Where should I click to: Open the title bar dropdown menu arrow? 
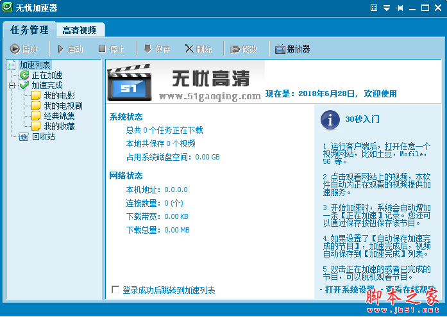click(387, 8)
